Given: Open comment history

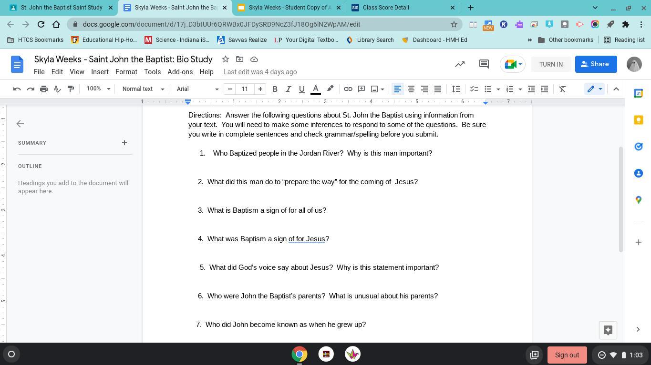Looking at the screenshot, I should 484,64.
